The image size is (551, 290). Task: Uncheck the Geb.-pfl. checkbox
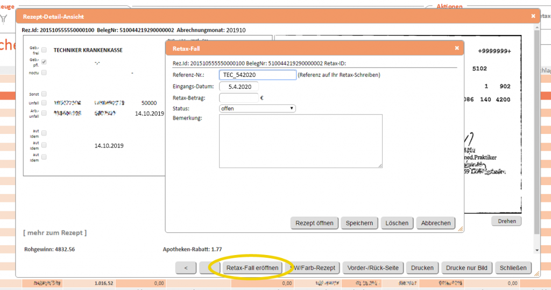point(44,62)
